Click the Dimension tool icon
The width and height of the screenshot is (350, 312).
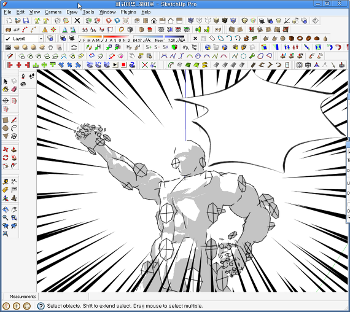tap(14, 182)
